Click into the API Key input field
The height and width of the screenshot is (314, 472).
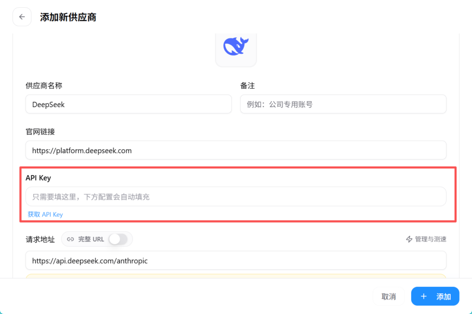pyautogui.click(x=236, y=197)
